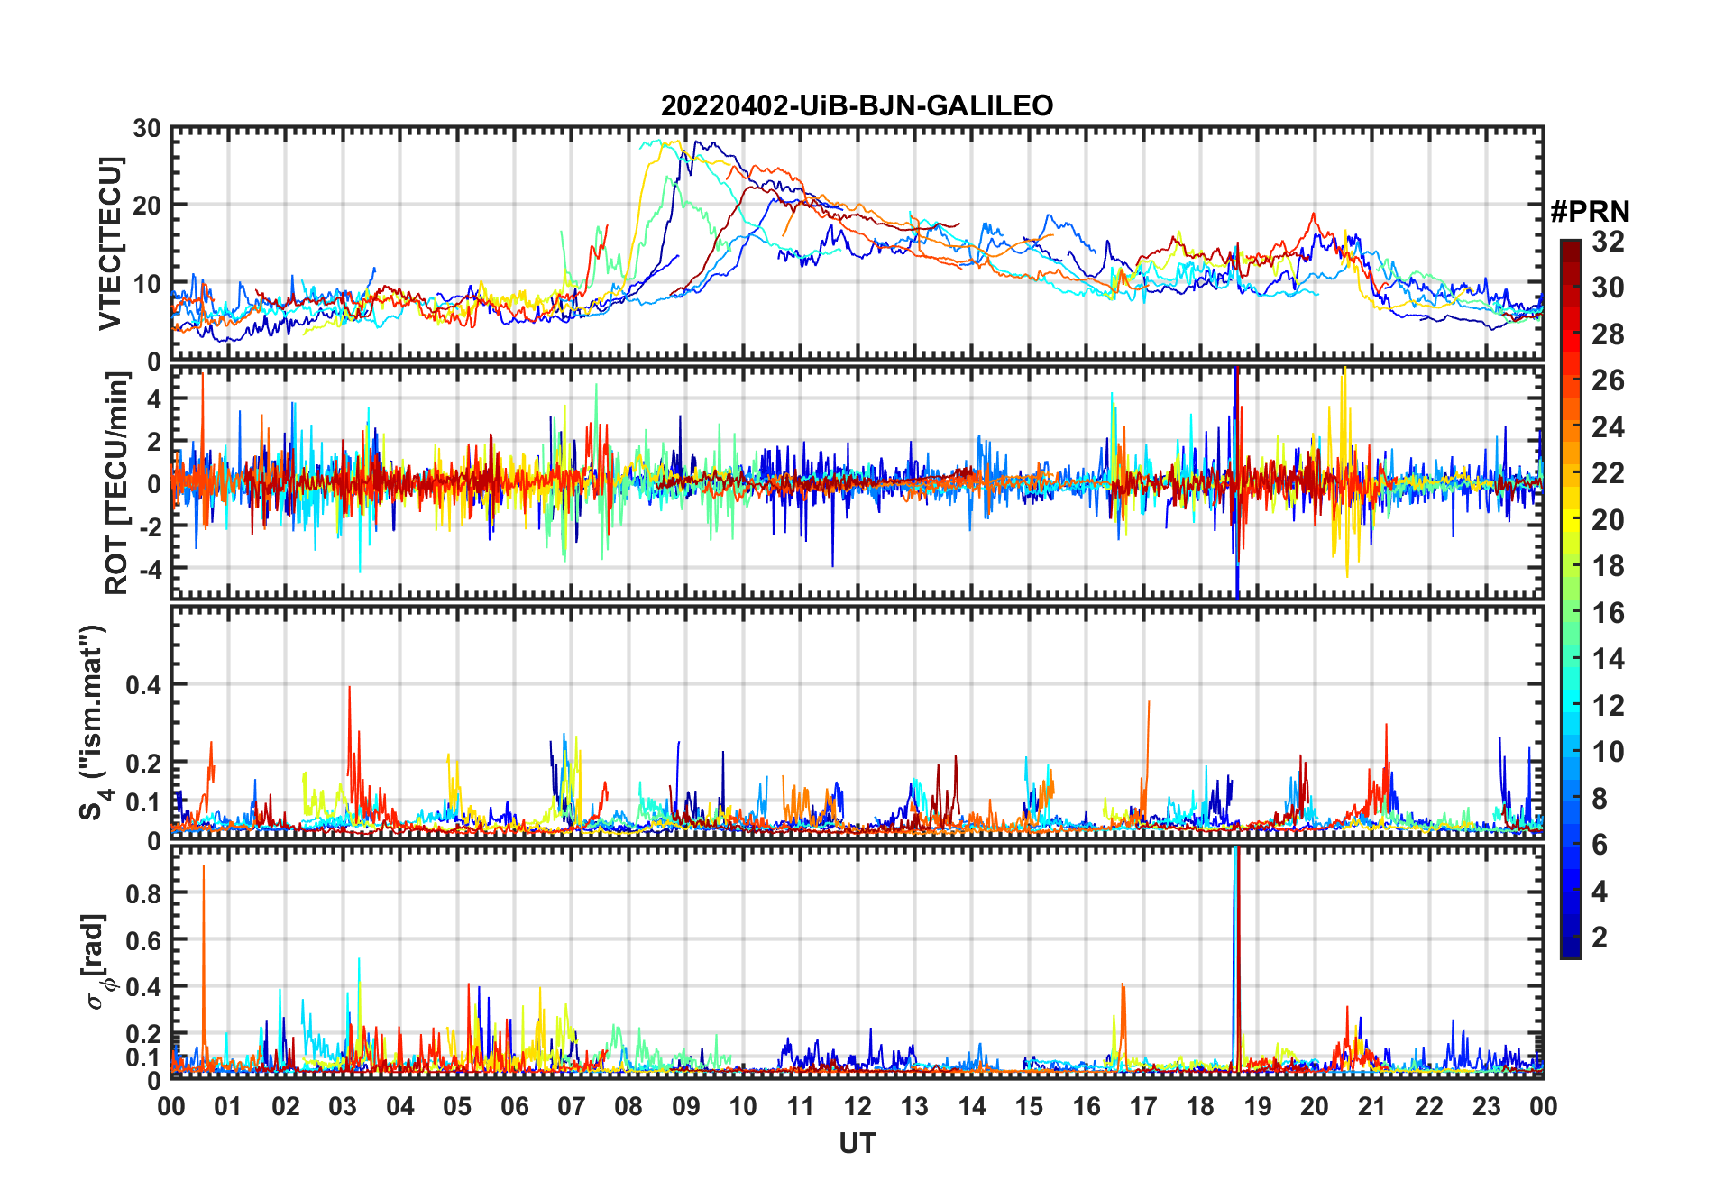
Task: Click the UT axis tick label "11"
Action: tap(800, 1106)
